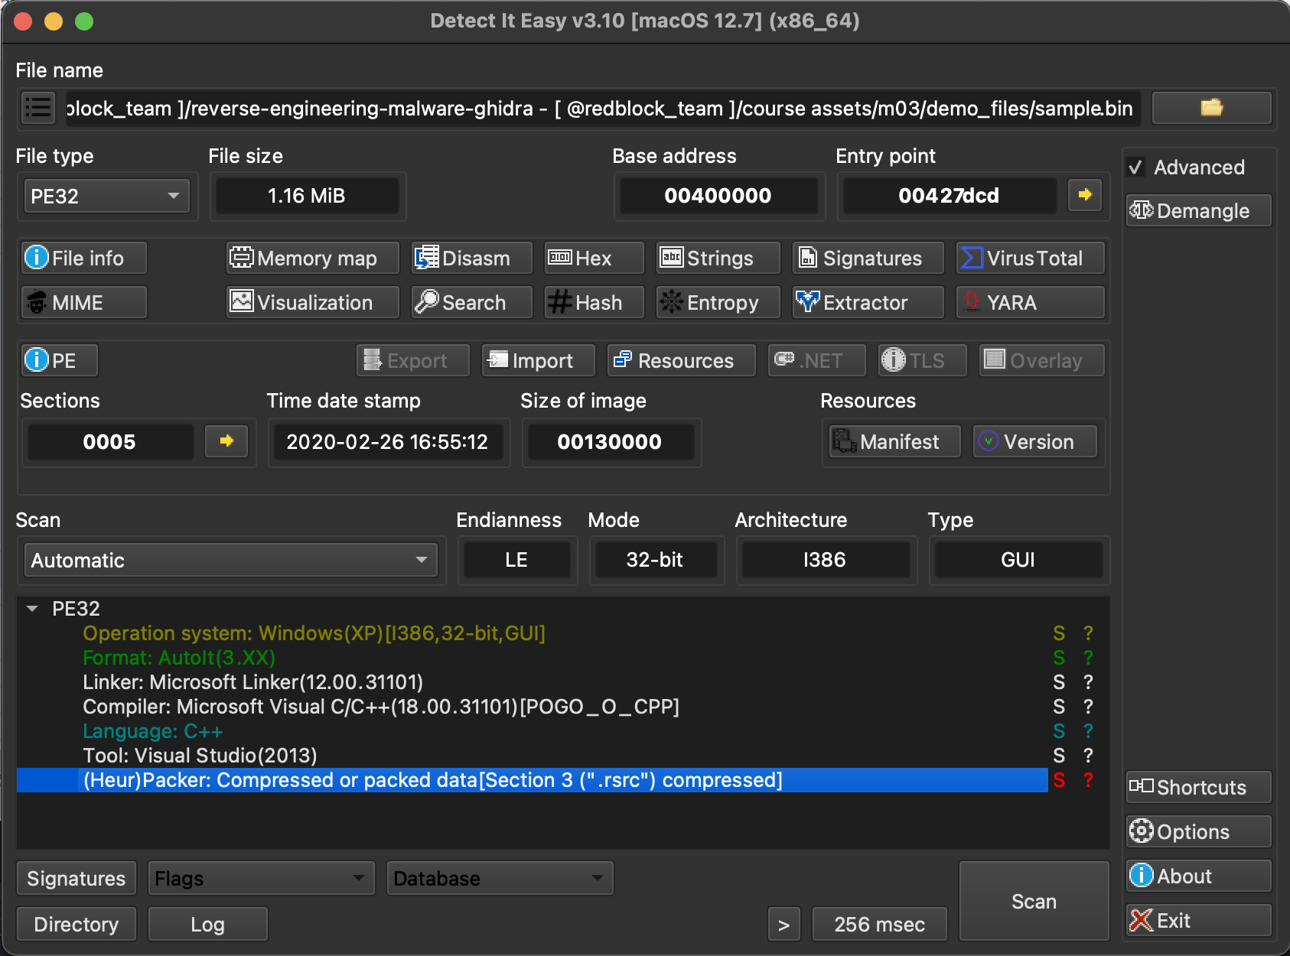Open the Directory button
This screenshot has width=1290, height=956.
77,924
